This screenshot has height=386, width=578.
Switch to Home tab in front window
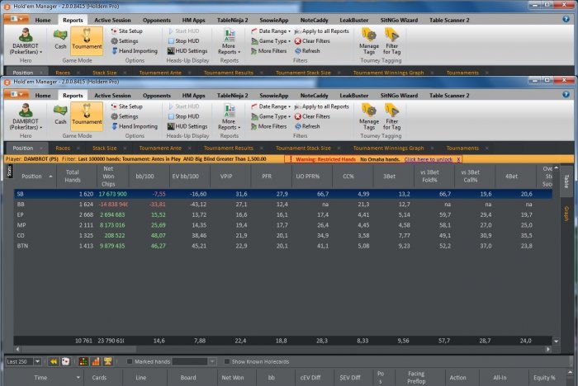43,96
